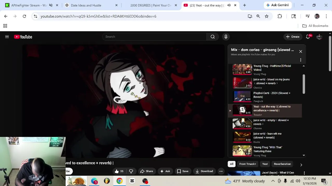The image size is (332, 186).
Task: Open the Mix playlist options menu
Action: point(301,60)
